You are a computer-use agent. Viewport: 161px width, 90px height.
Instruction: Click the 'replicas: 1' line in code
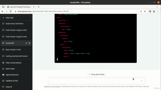click(63, 20)
